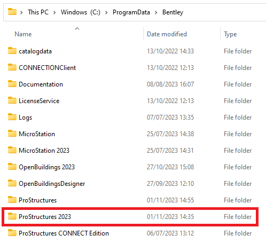Viewport: 266px width, 243px height.
Task: Select ProStructures 2023 folder icon
Action: click(12, 216)
